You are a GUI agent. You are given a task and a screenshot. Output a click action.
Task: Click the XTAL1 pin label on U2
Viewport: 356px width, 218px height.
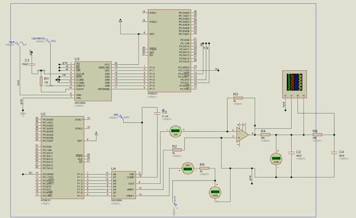(79, 120)
